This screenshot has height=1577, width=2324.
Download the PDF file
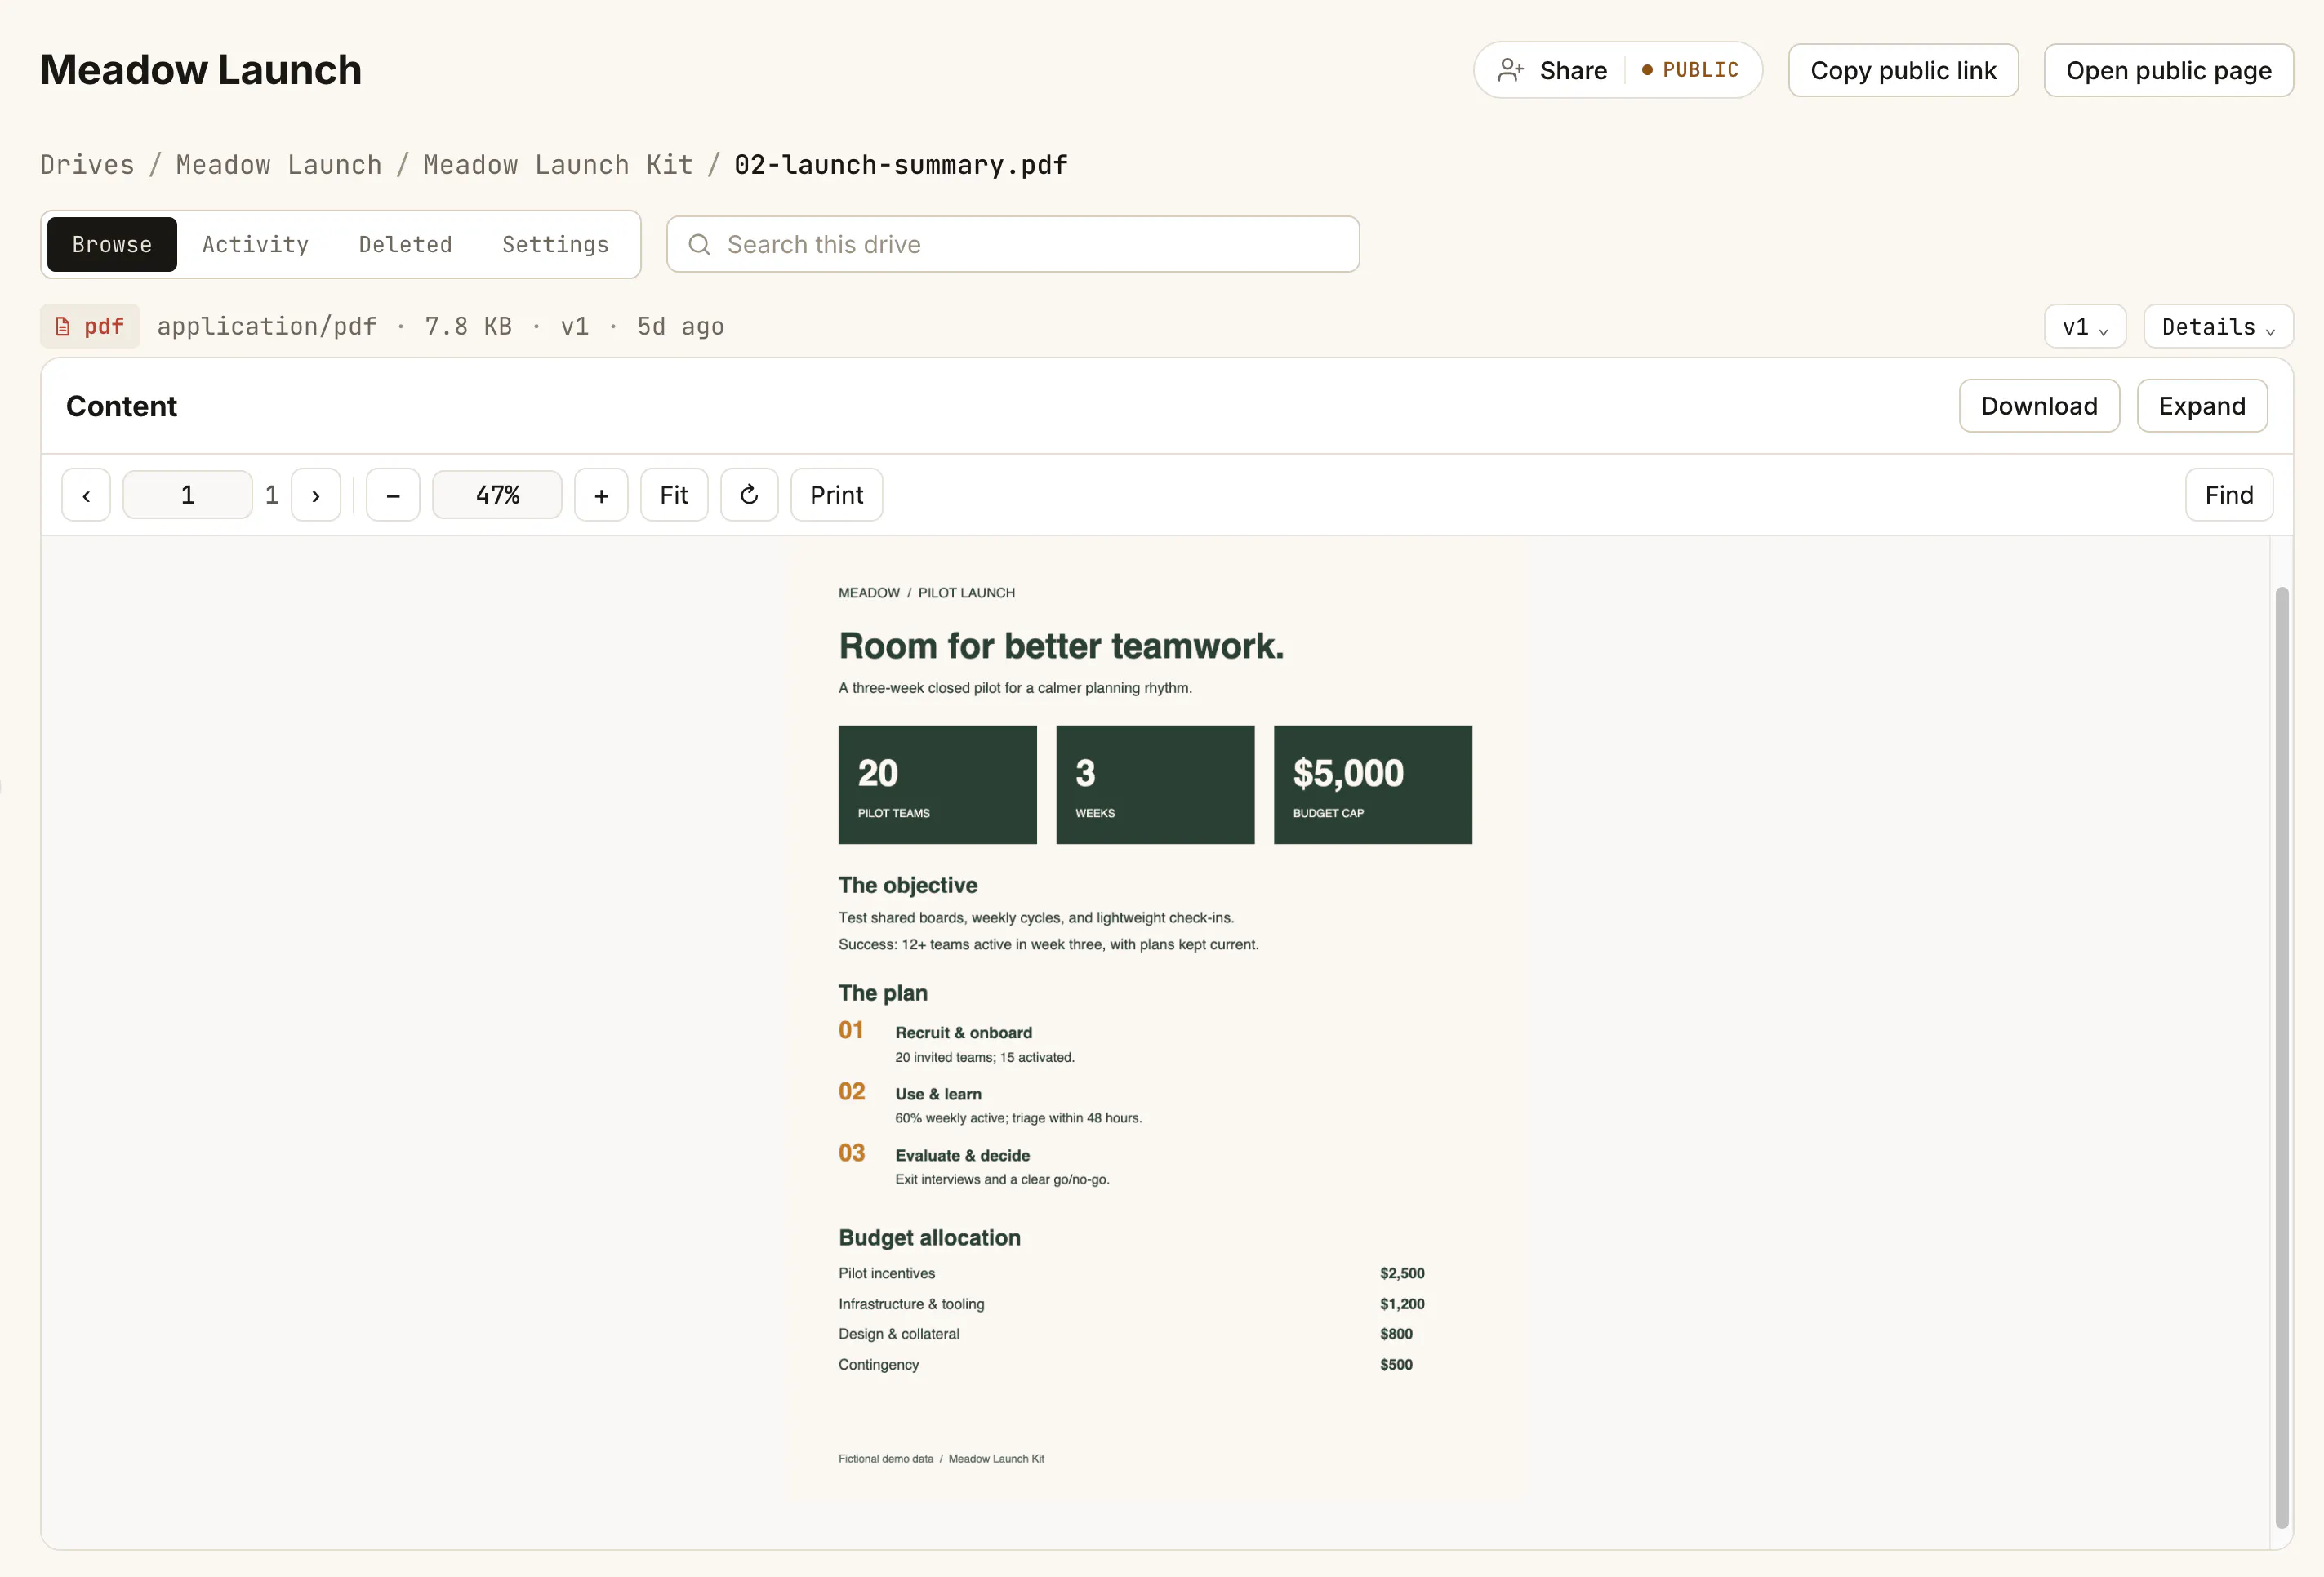coord(2039,406)
